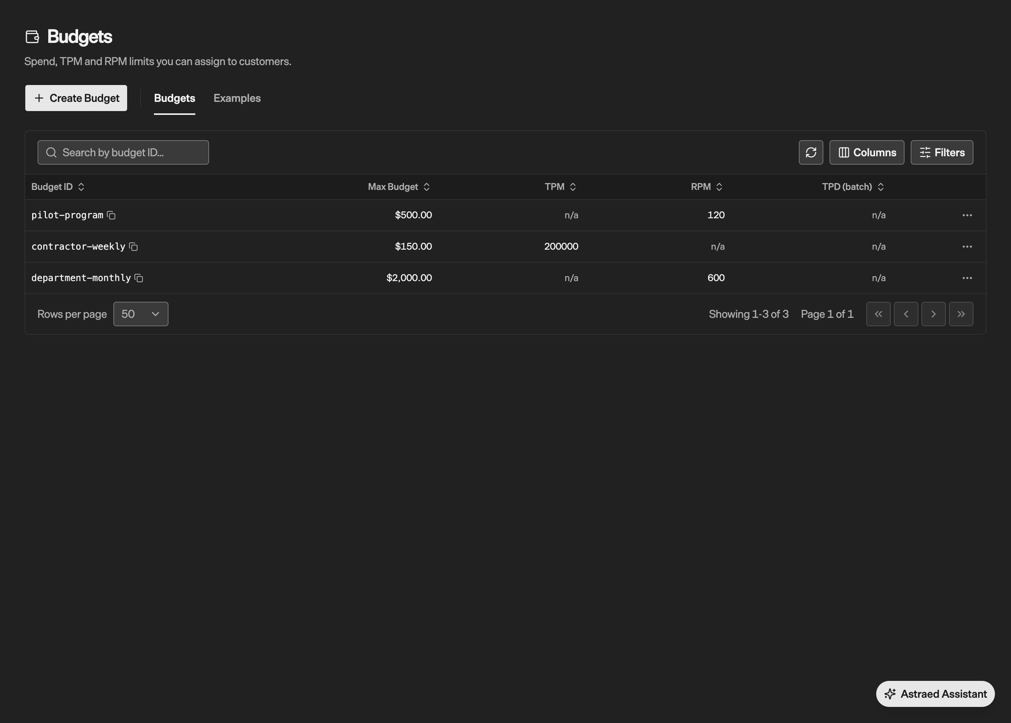The width and height of the screenshot is (1011, 723).
Task: Switch to the Examples tab
Action: click(x=237, y=98)
